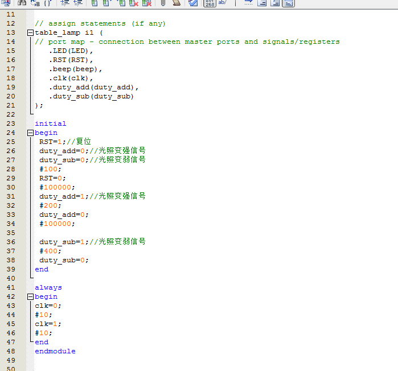Collapse the table_lamp i1 instance block

[x=30, y=32]
